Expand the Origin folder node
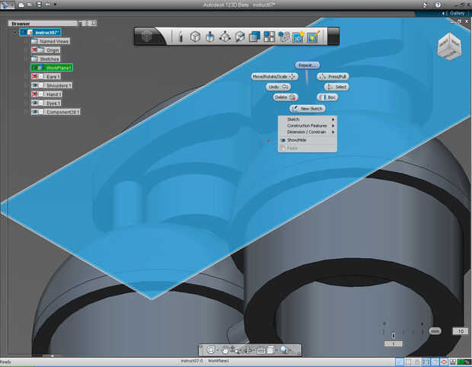 point(26,50)
